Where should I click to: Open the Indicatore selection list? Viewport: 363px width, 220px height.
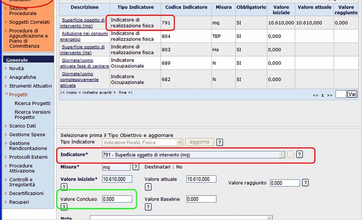click(193, 155)
